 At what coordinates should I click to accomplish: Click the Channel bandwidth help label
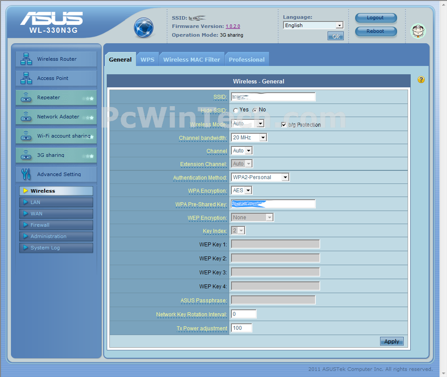click(x=203, y=138)
